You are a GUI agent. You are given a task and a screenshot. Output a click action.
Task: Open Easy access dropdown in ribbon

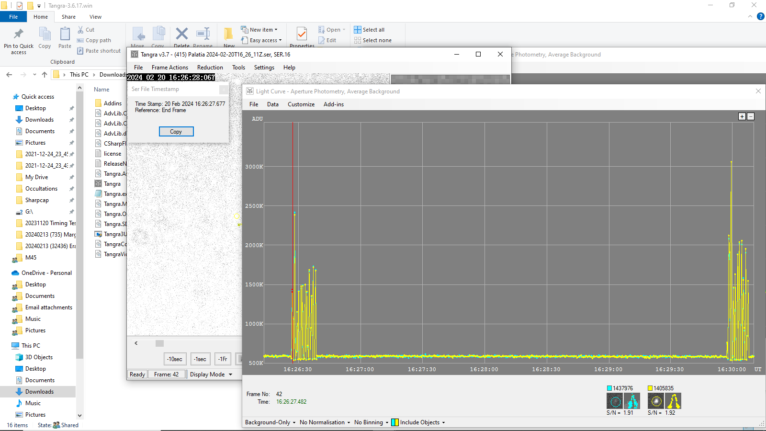261,40
